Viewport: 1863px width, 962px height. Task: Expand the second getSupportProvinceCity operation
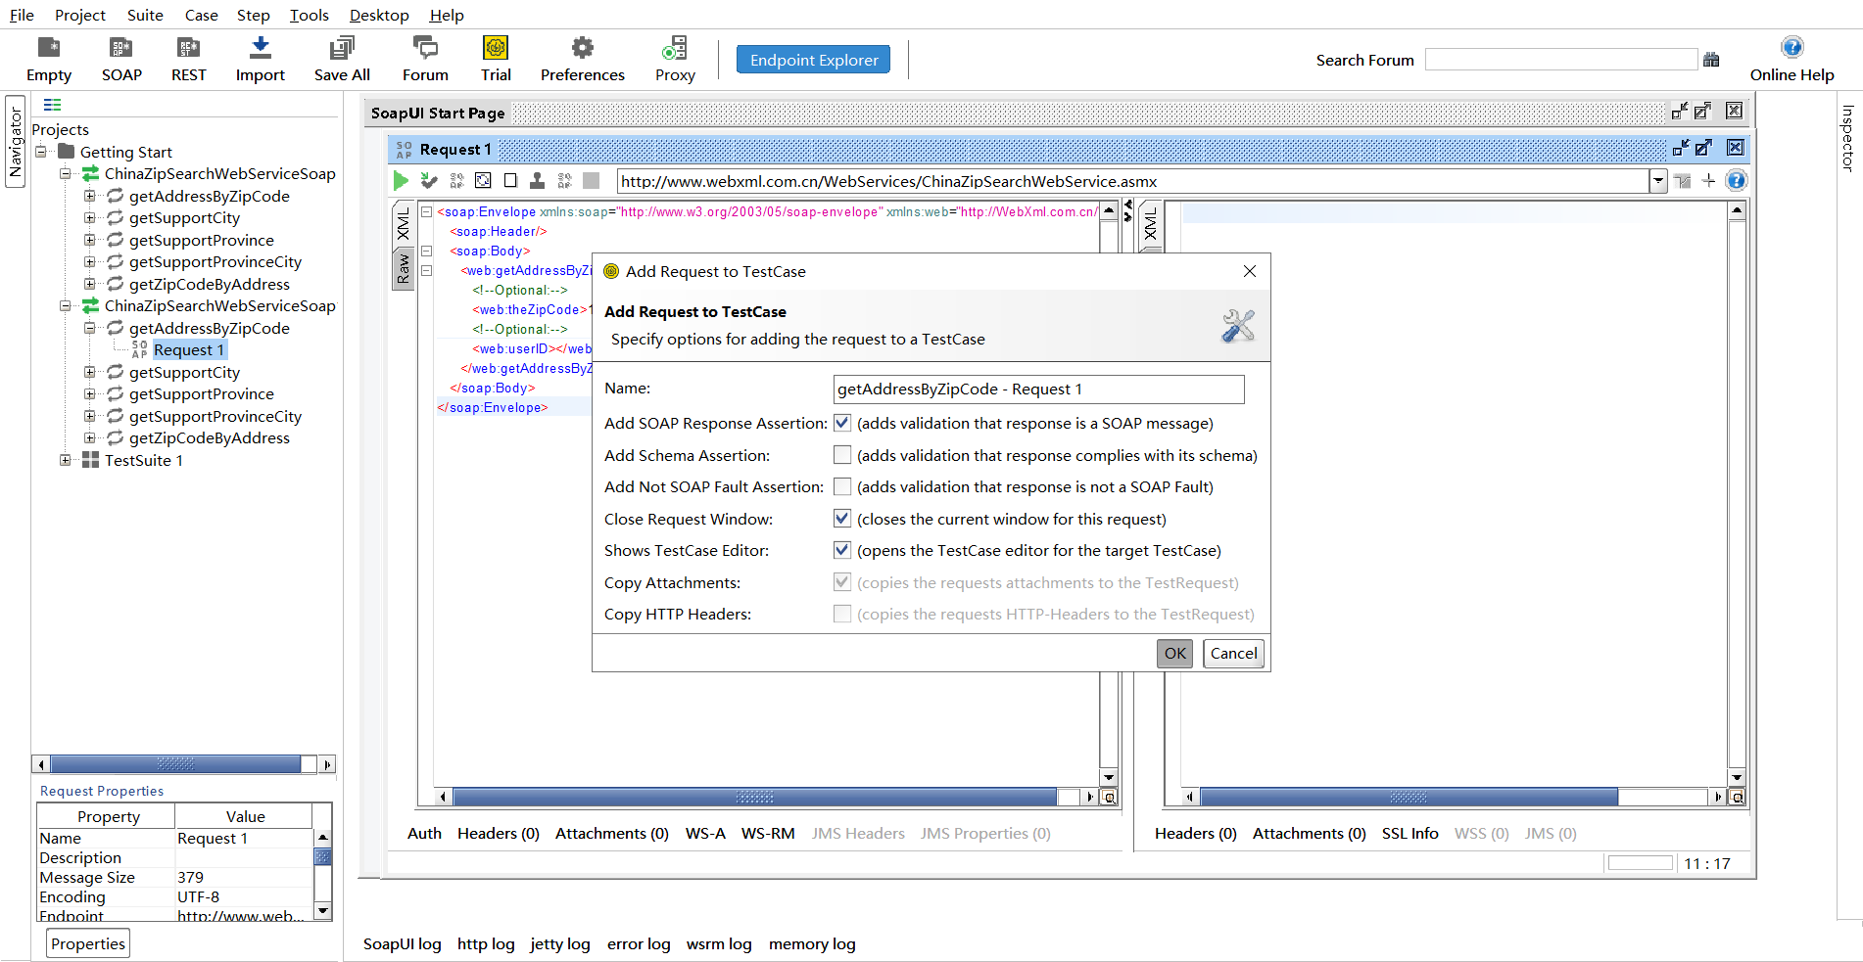click(90, 416)
